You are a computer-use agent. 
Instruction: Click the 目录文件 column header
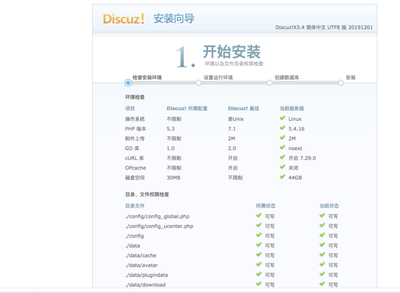point(135,206)
